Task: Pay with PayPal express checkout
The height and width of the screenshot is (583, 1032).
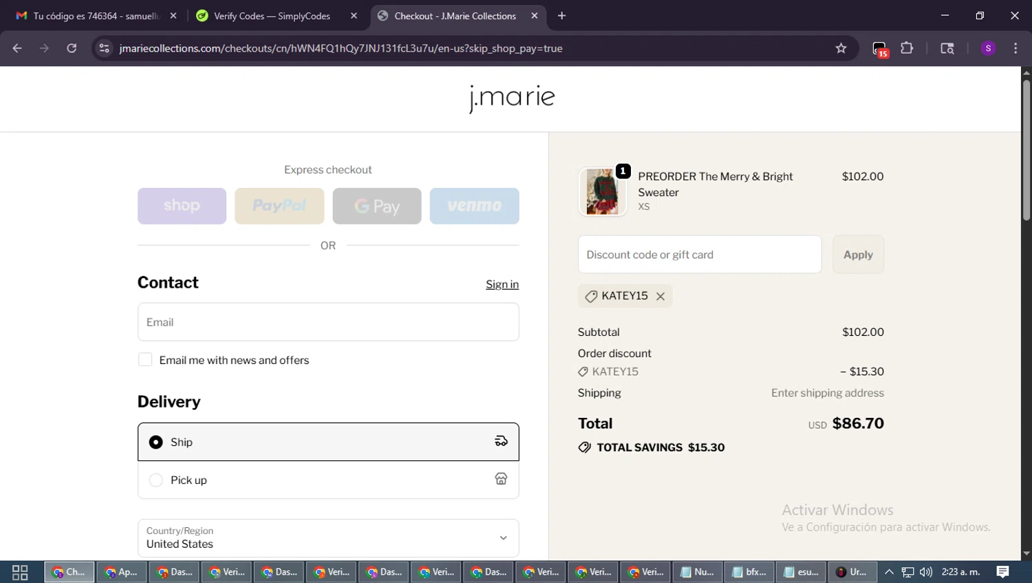Action: click(279, 206)
